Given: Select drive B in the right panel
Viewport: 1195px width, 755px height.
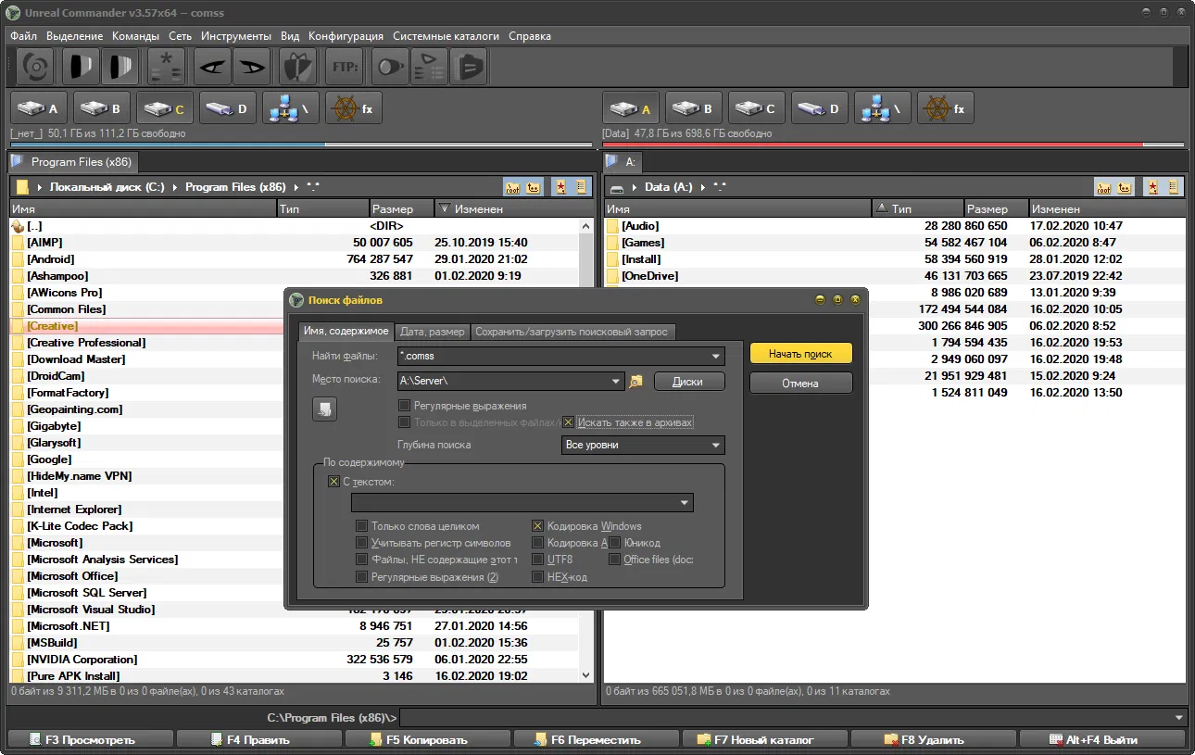Looking at the screenshot, I should (x=694, y=108).
